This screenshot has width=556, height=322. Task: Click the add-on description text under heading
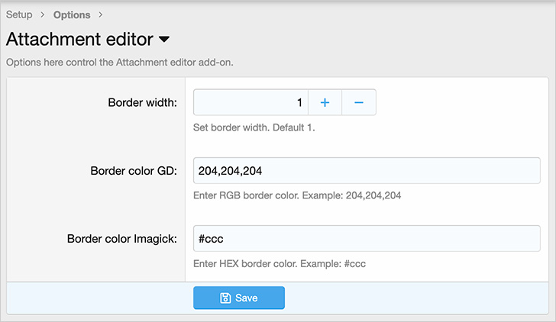119,62
